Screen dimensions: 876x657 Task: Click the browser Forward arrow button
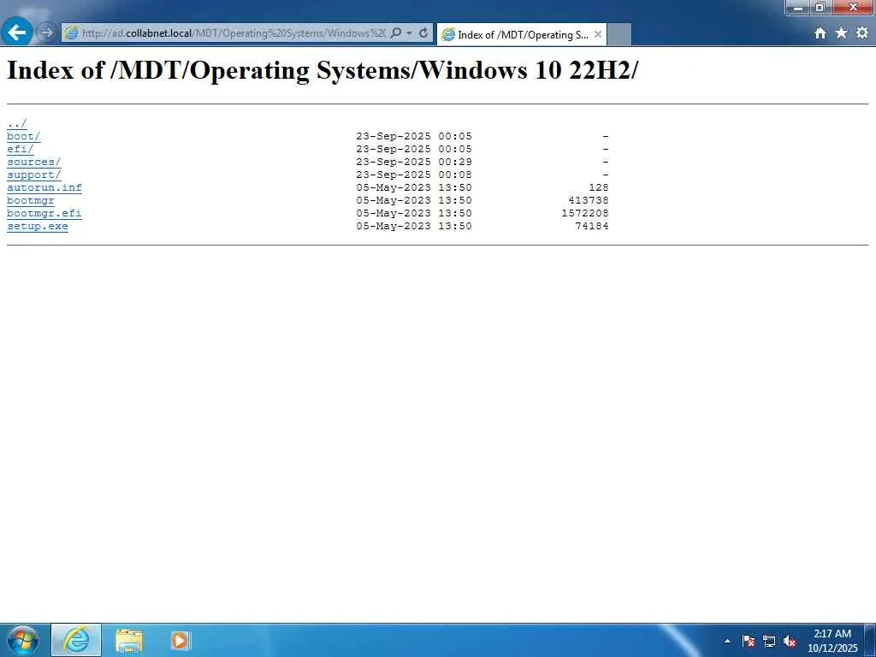pos(46,33)
